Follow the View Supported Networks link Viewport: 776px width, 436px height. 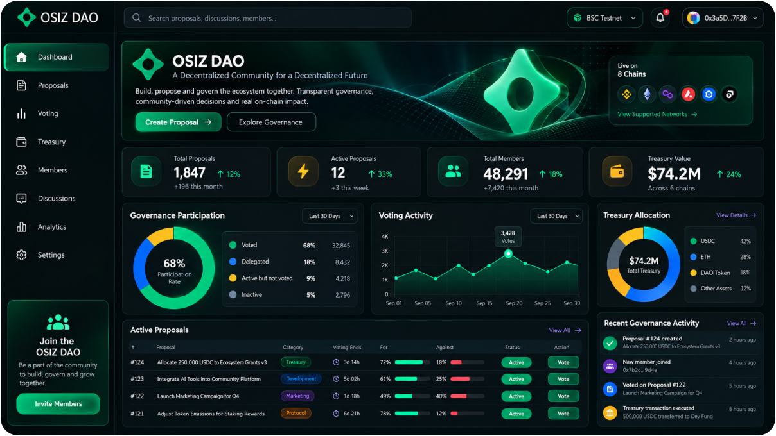click(x=657, y=114)
